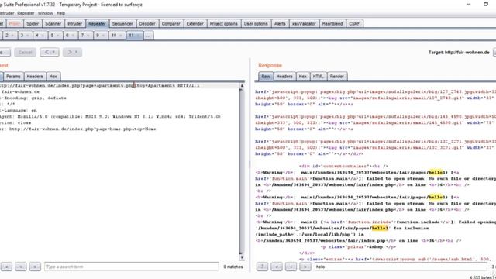Go back in request history

pyautogui.click(x=50, y=52)
